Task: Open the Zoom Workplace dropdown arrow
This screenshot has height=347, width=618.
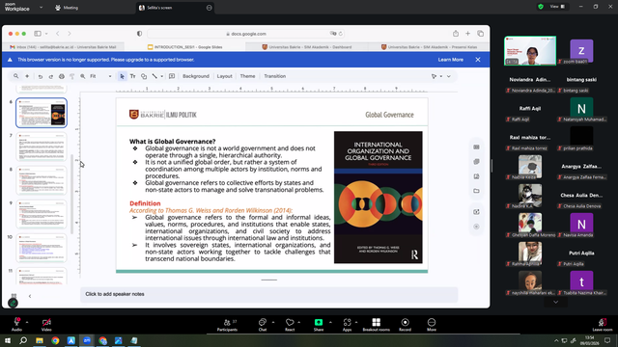Action: pos(41,7)
